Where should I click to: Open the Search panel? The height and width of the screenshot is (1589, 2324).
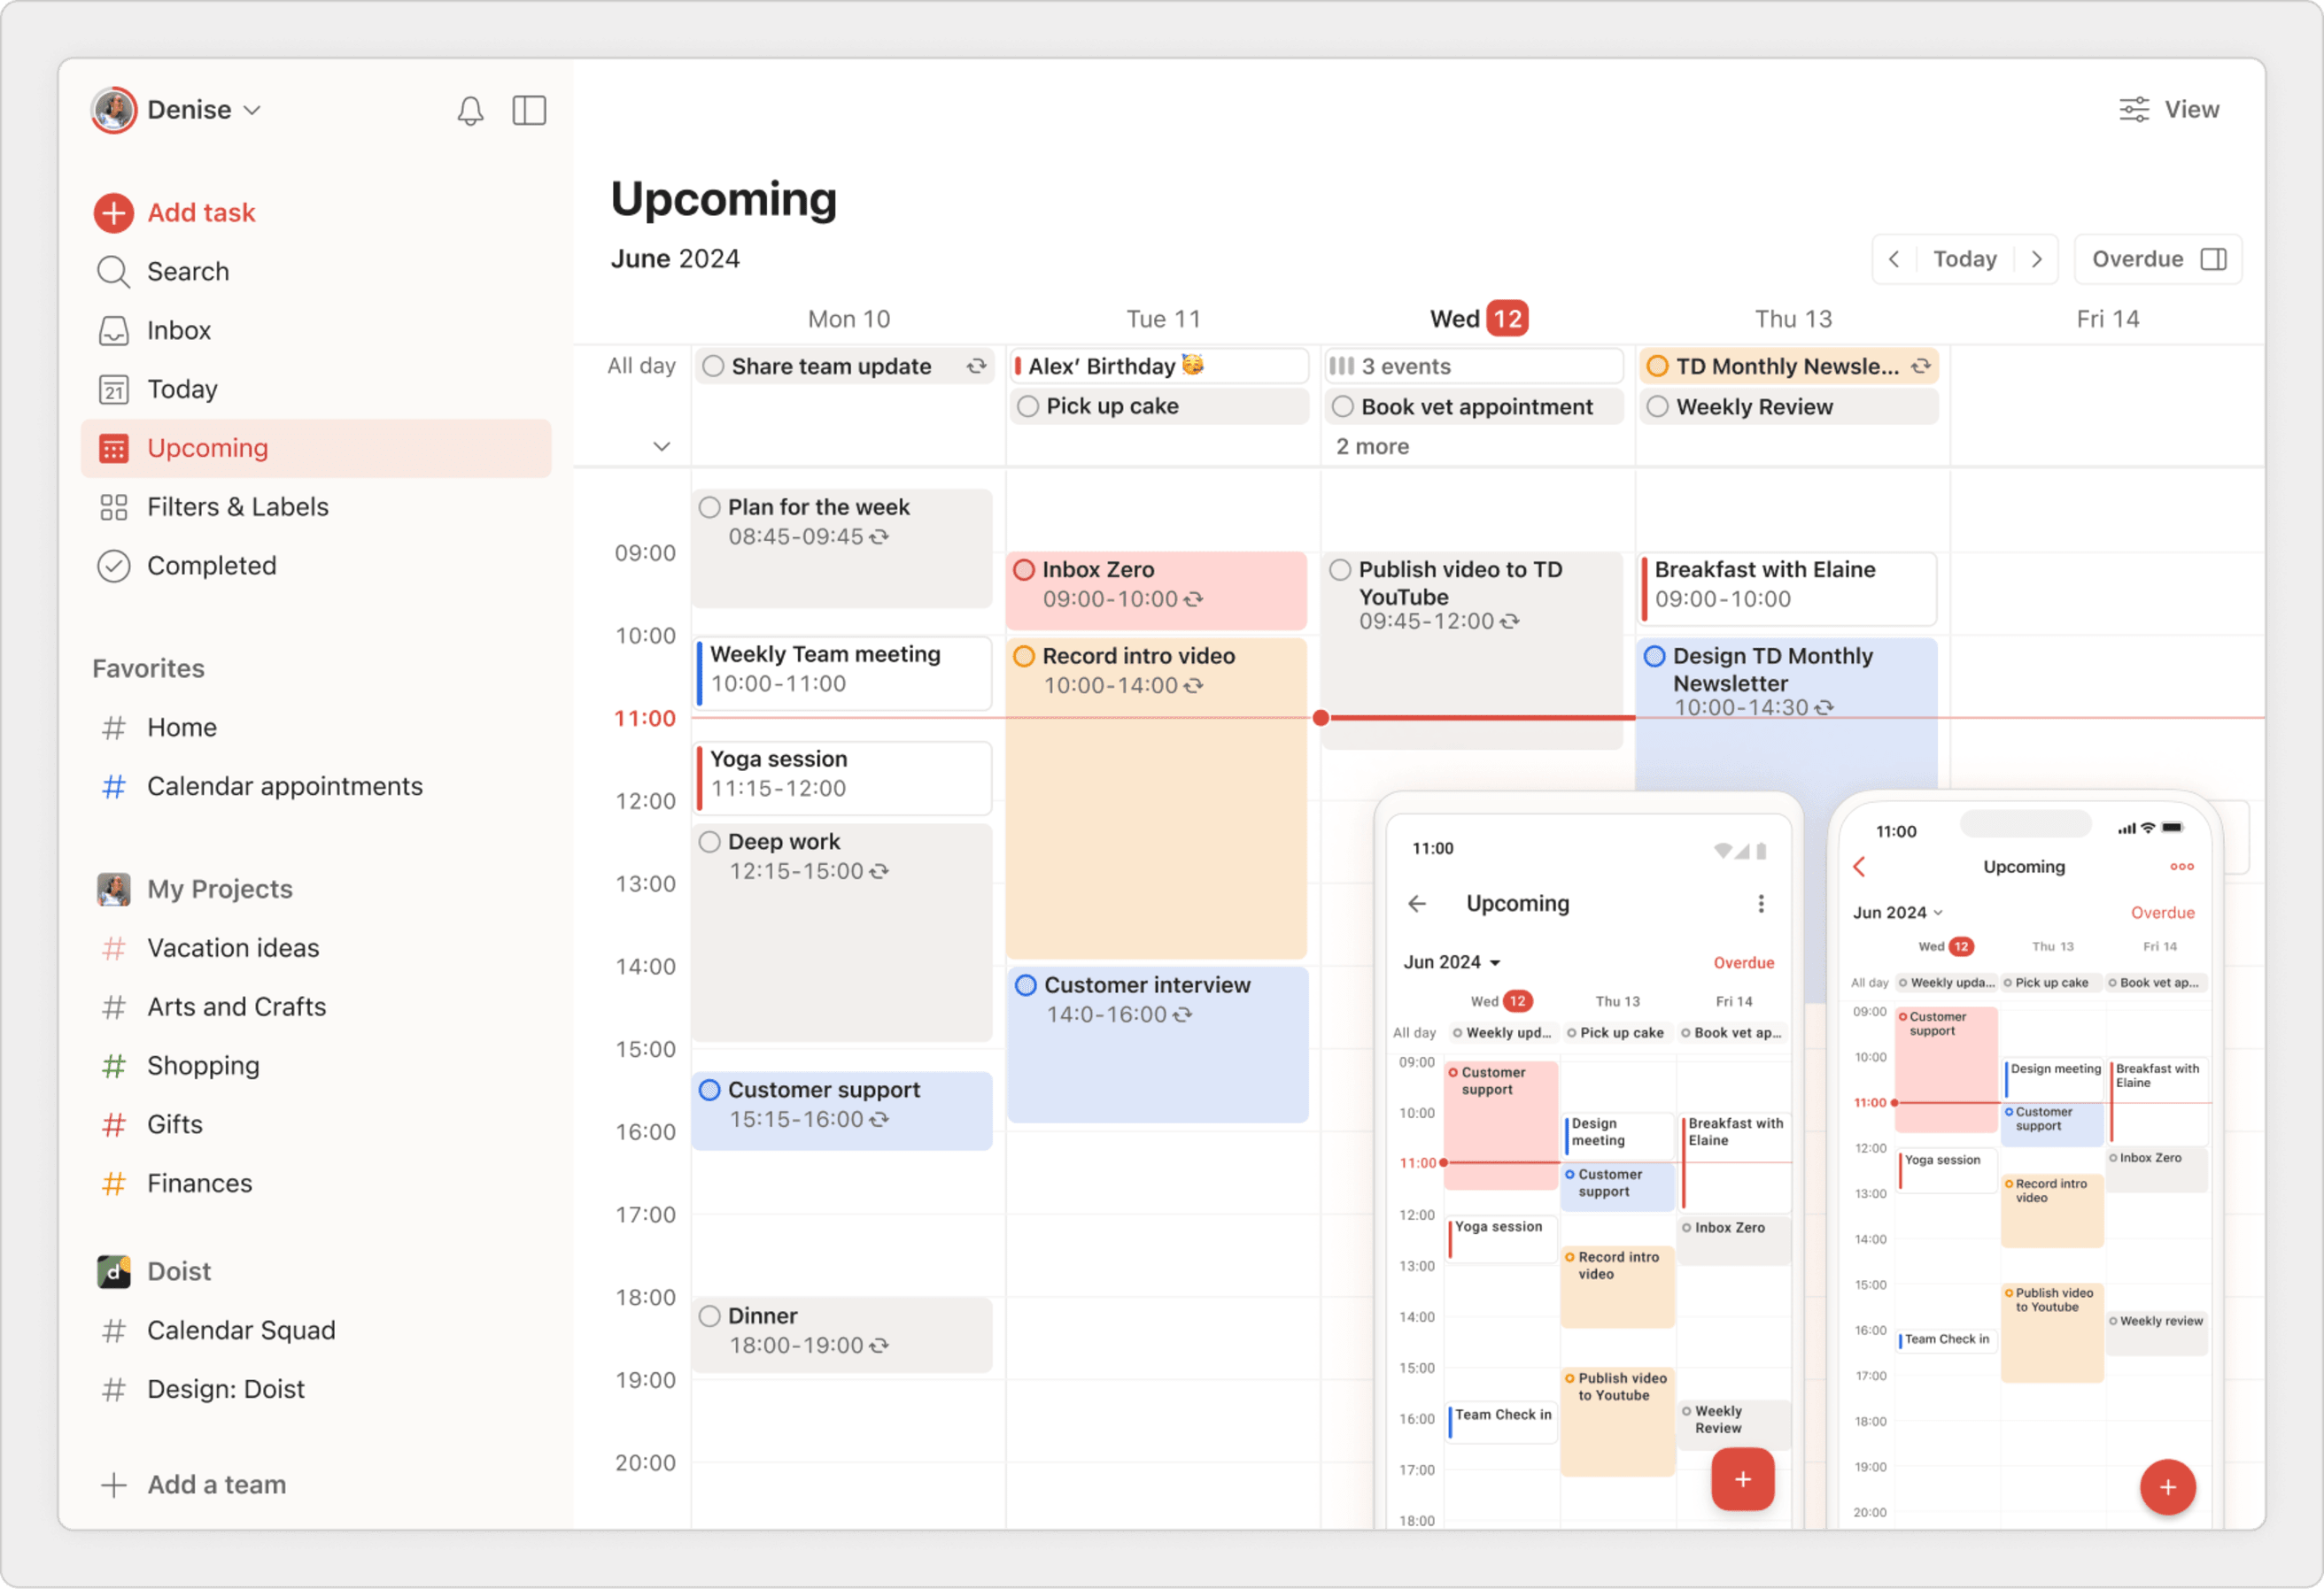pos(187,270)
